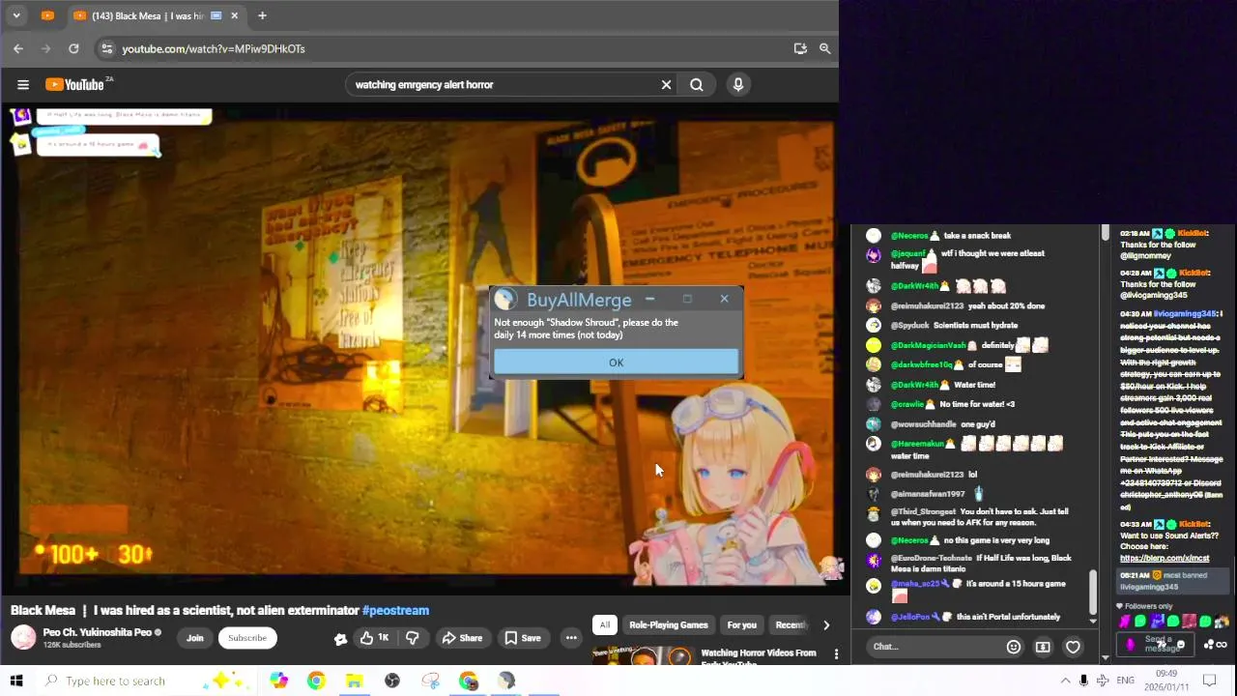Click Kick send a message box
1237x696 pixels.
[1163, 644]
